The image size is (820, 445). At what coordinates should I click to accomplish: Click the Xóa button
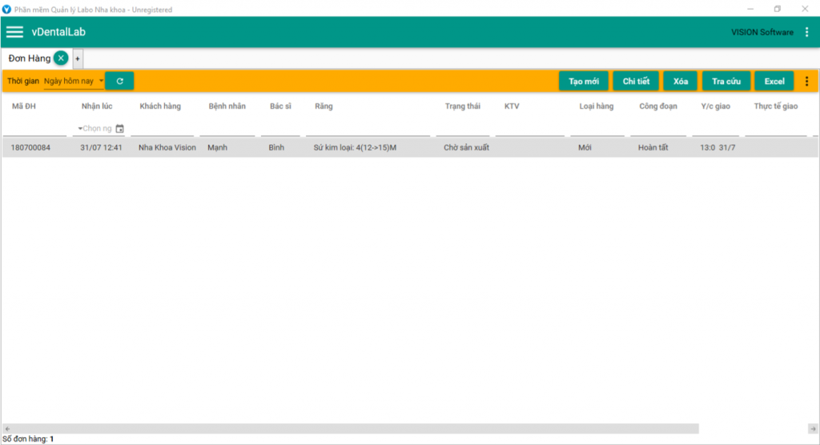pyautogui.click(x=681, y=81)
